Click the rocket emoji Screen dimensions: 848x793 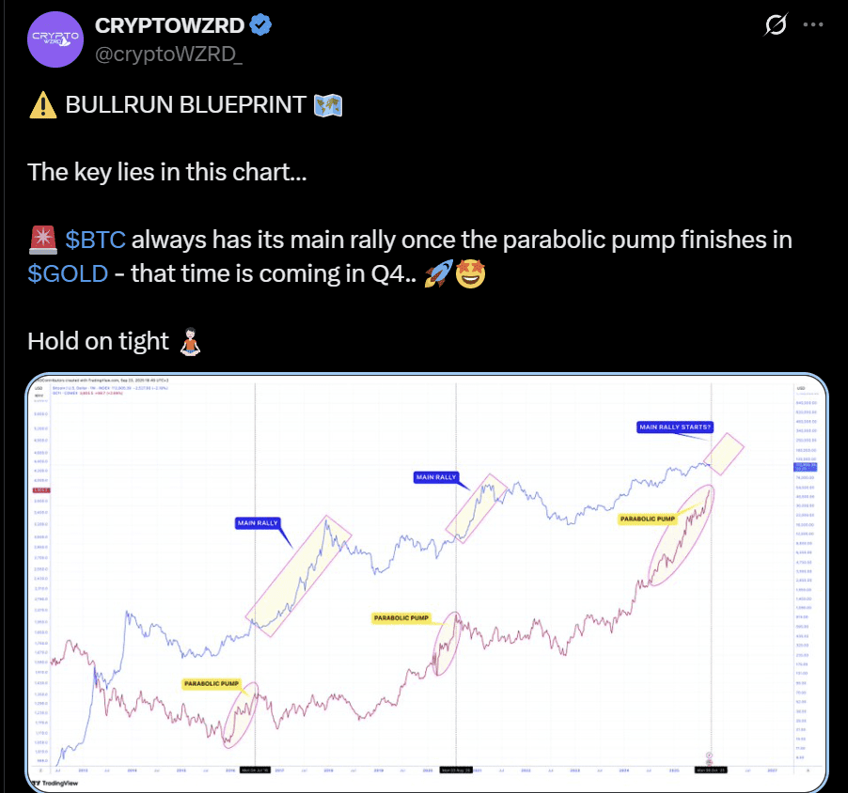pos(437,273)
